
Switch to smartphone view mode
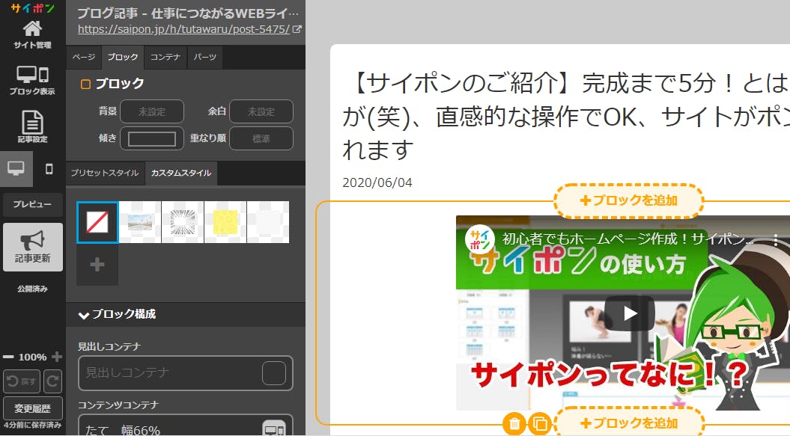coord(49,169)
